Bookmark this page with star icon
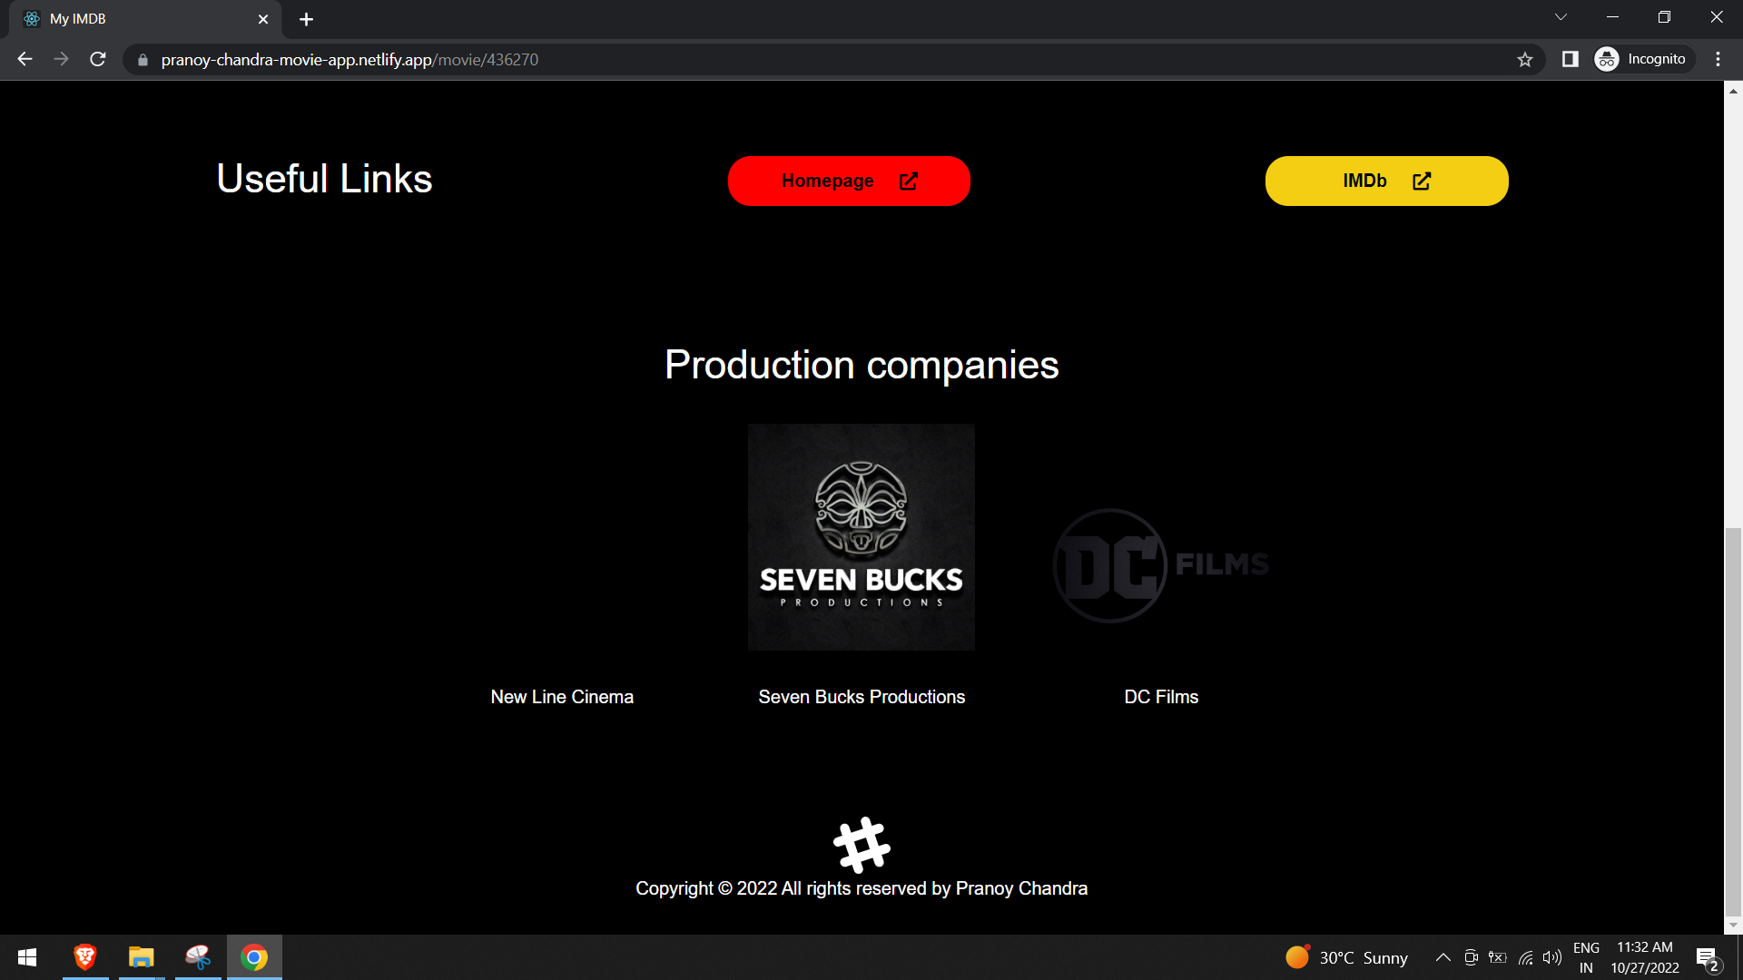Viewport: 1743px width, 980px height. pos(1524,59)
